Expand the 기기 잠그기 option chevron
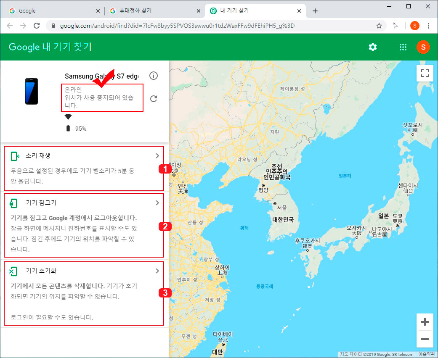Image resolution: width=438 pixels, height=358 pixels. [157, 203]
